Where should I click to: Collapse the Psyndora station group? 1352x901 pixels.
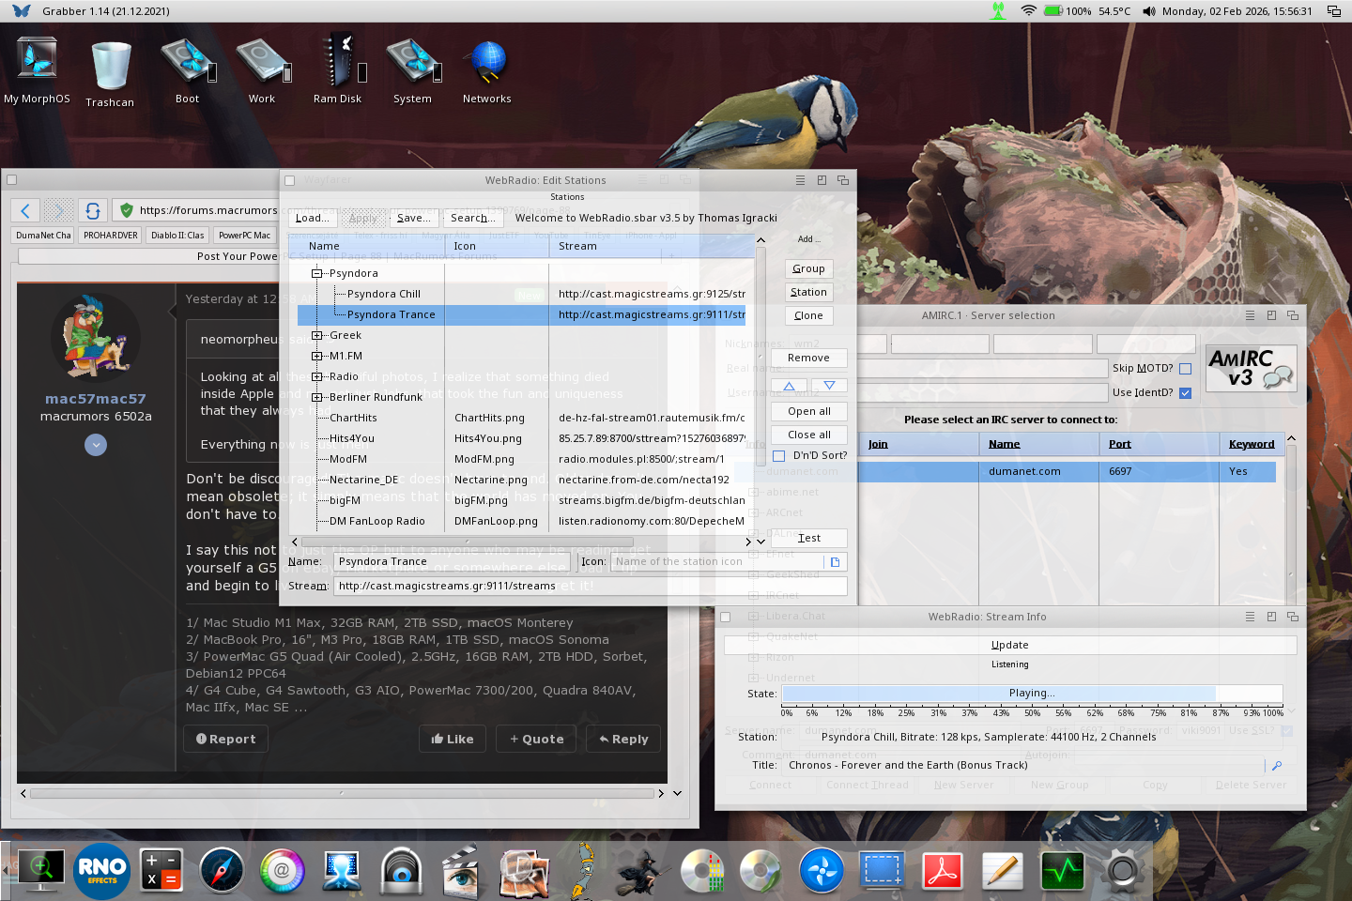[317, 273]
